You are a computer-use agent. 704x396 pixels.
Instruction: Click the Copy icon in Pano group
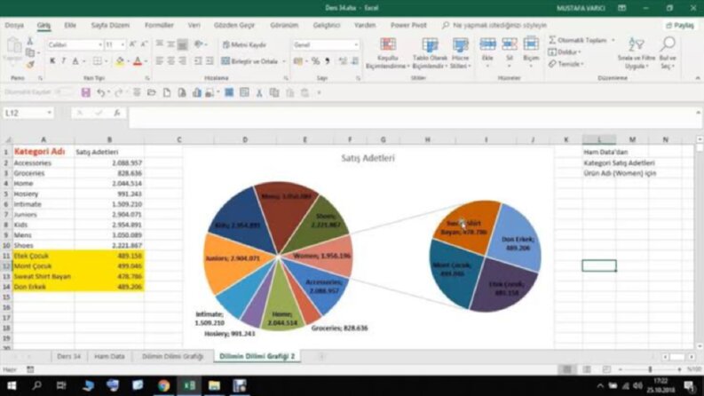30,53
